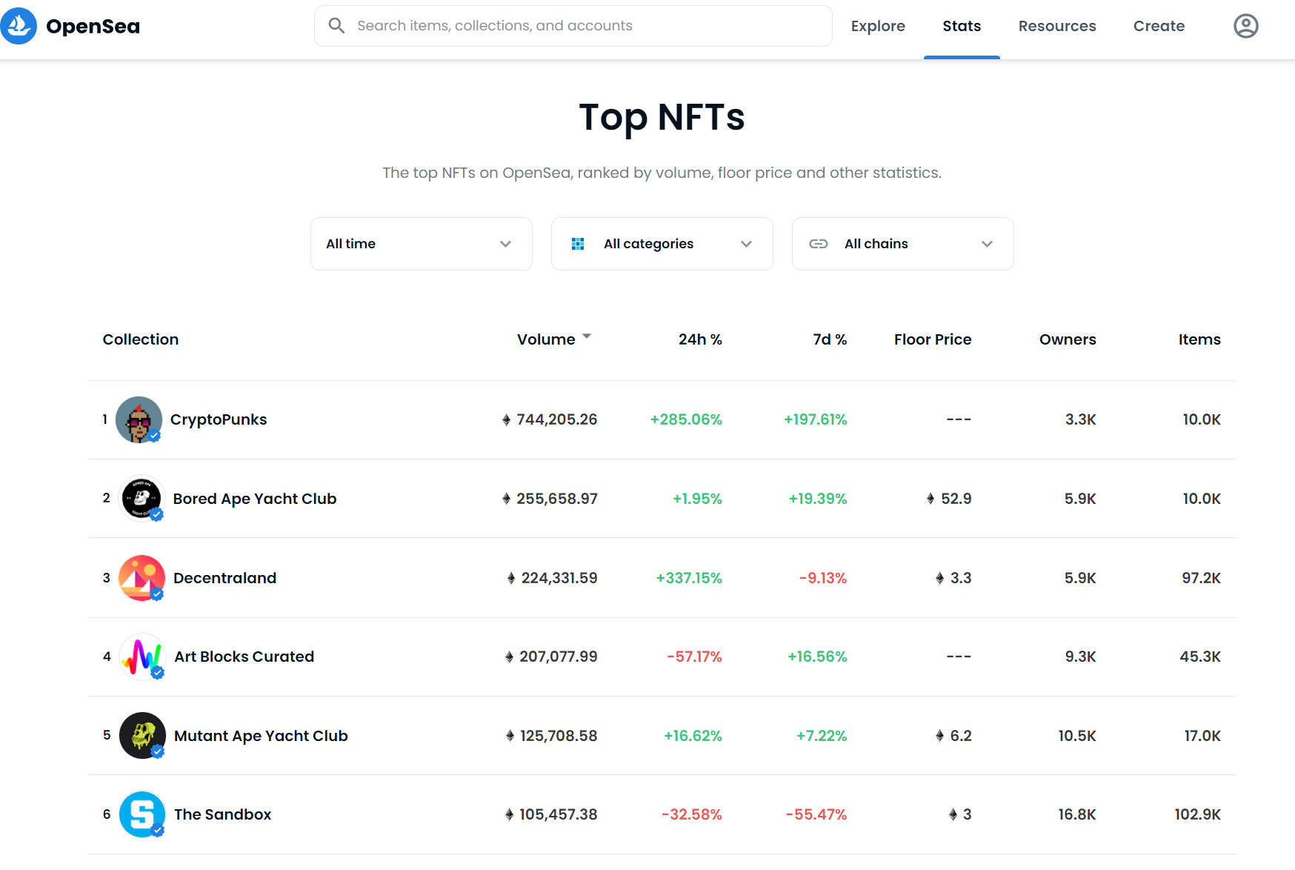Click the Ethereum icon beside floor price 6.2
Viewport: 1295px width, 870px height.
(939, 736)
